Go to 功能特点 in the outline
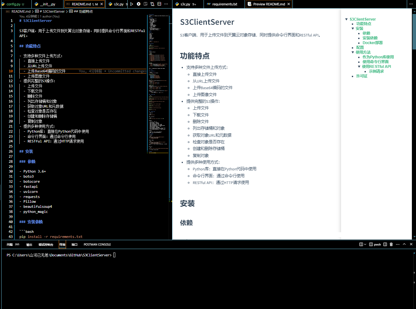This screenshot has width=416, height=309. (x=364, y=24)
